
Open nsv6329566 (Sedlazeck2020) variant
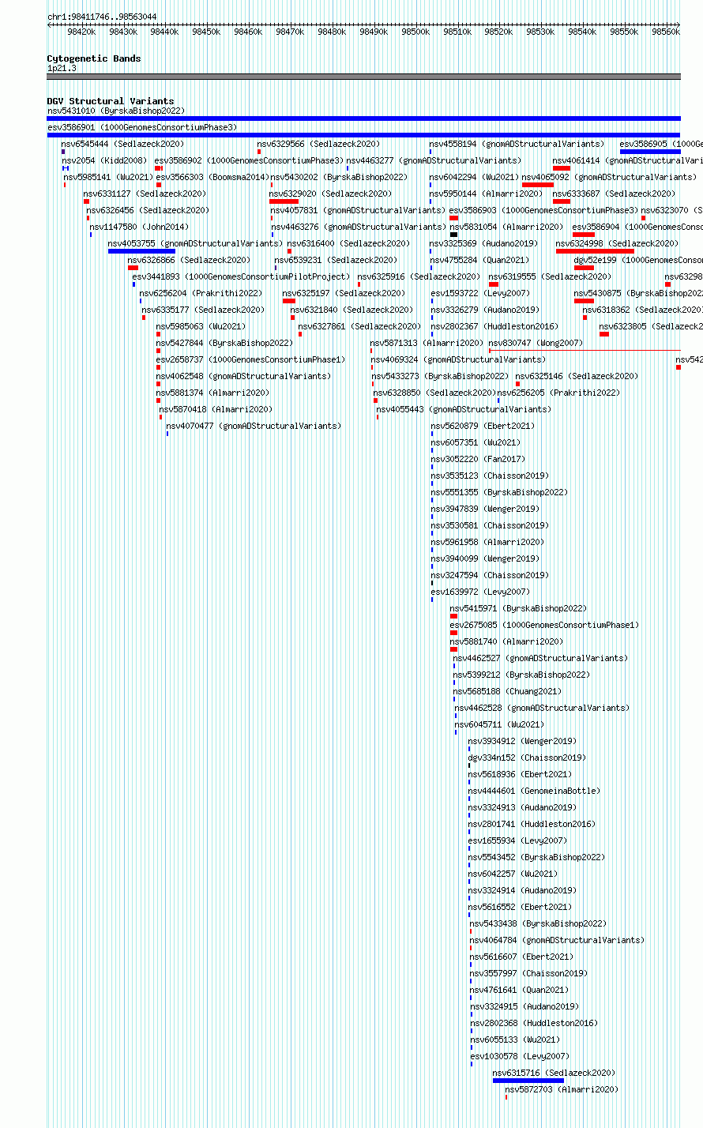tap(318, 145)
